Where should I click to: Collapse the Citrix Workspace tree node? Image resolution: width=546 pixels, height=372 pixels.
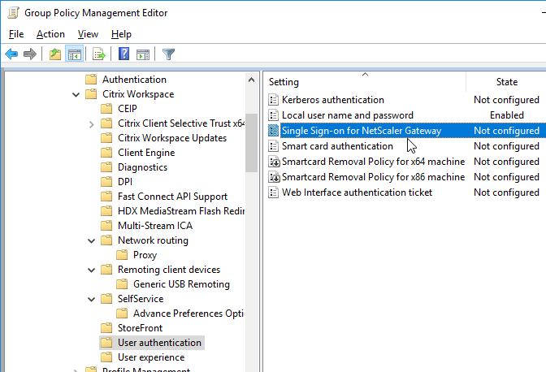(x=76, y=95)
